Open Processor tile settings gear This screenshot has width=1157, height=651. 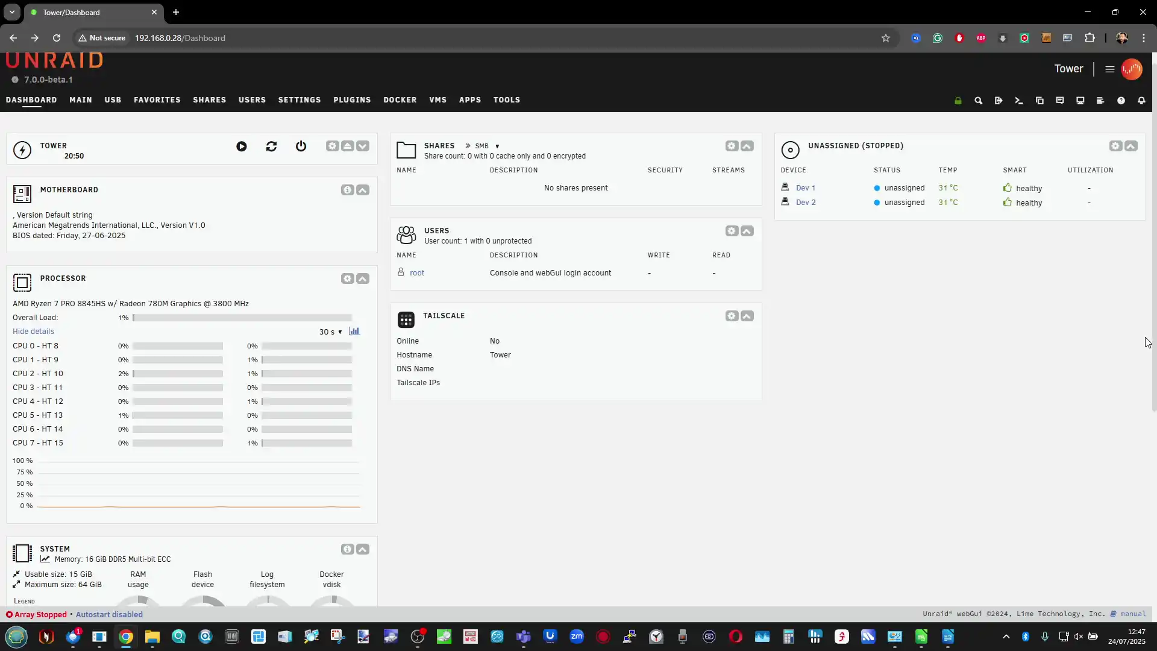pyautogui.click(x=347, y=278)
